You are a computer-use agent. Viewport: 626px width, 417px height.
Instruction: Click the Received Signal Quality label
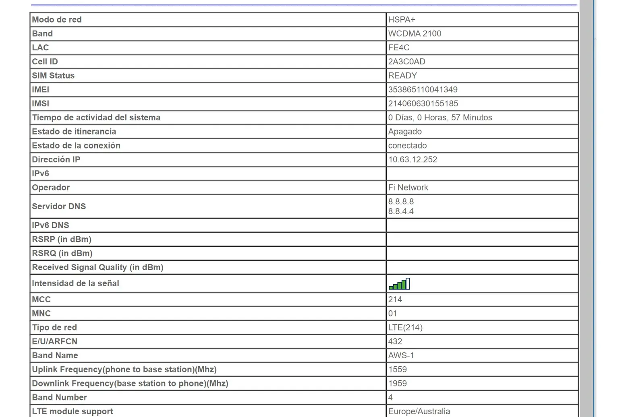97,268
